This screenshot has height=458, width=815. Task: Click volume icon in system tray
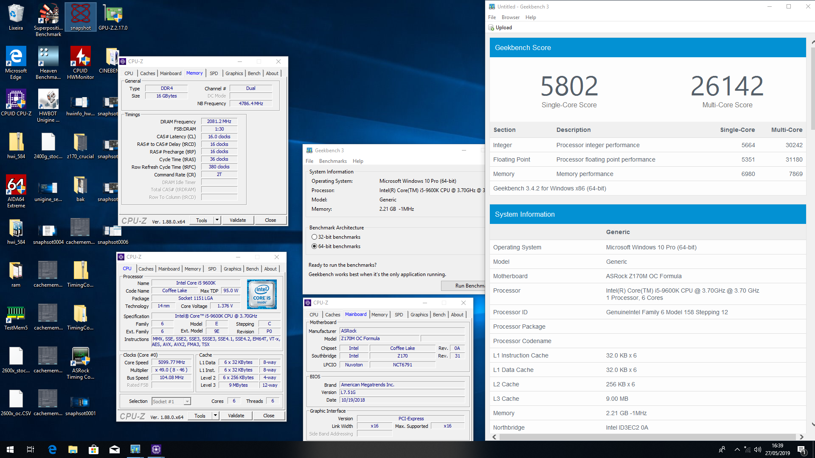point(758,450)
